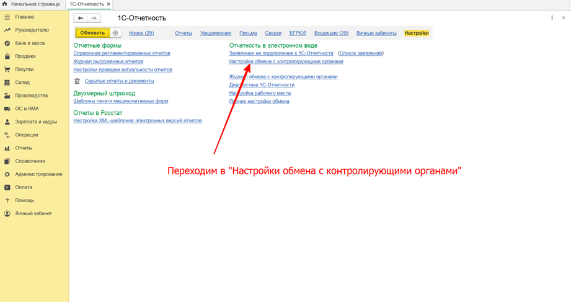Screen dimensions: 571x302
Task: Click the Помощь question mark icon
Action: [x=7, y=201]
